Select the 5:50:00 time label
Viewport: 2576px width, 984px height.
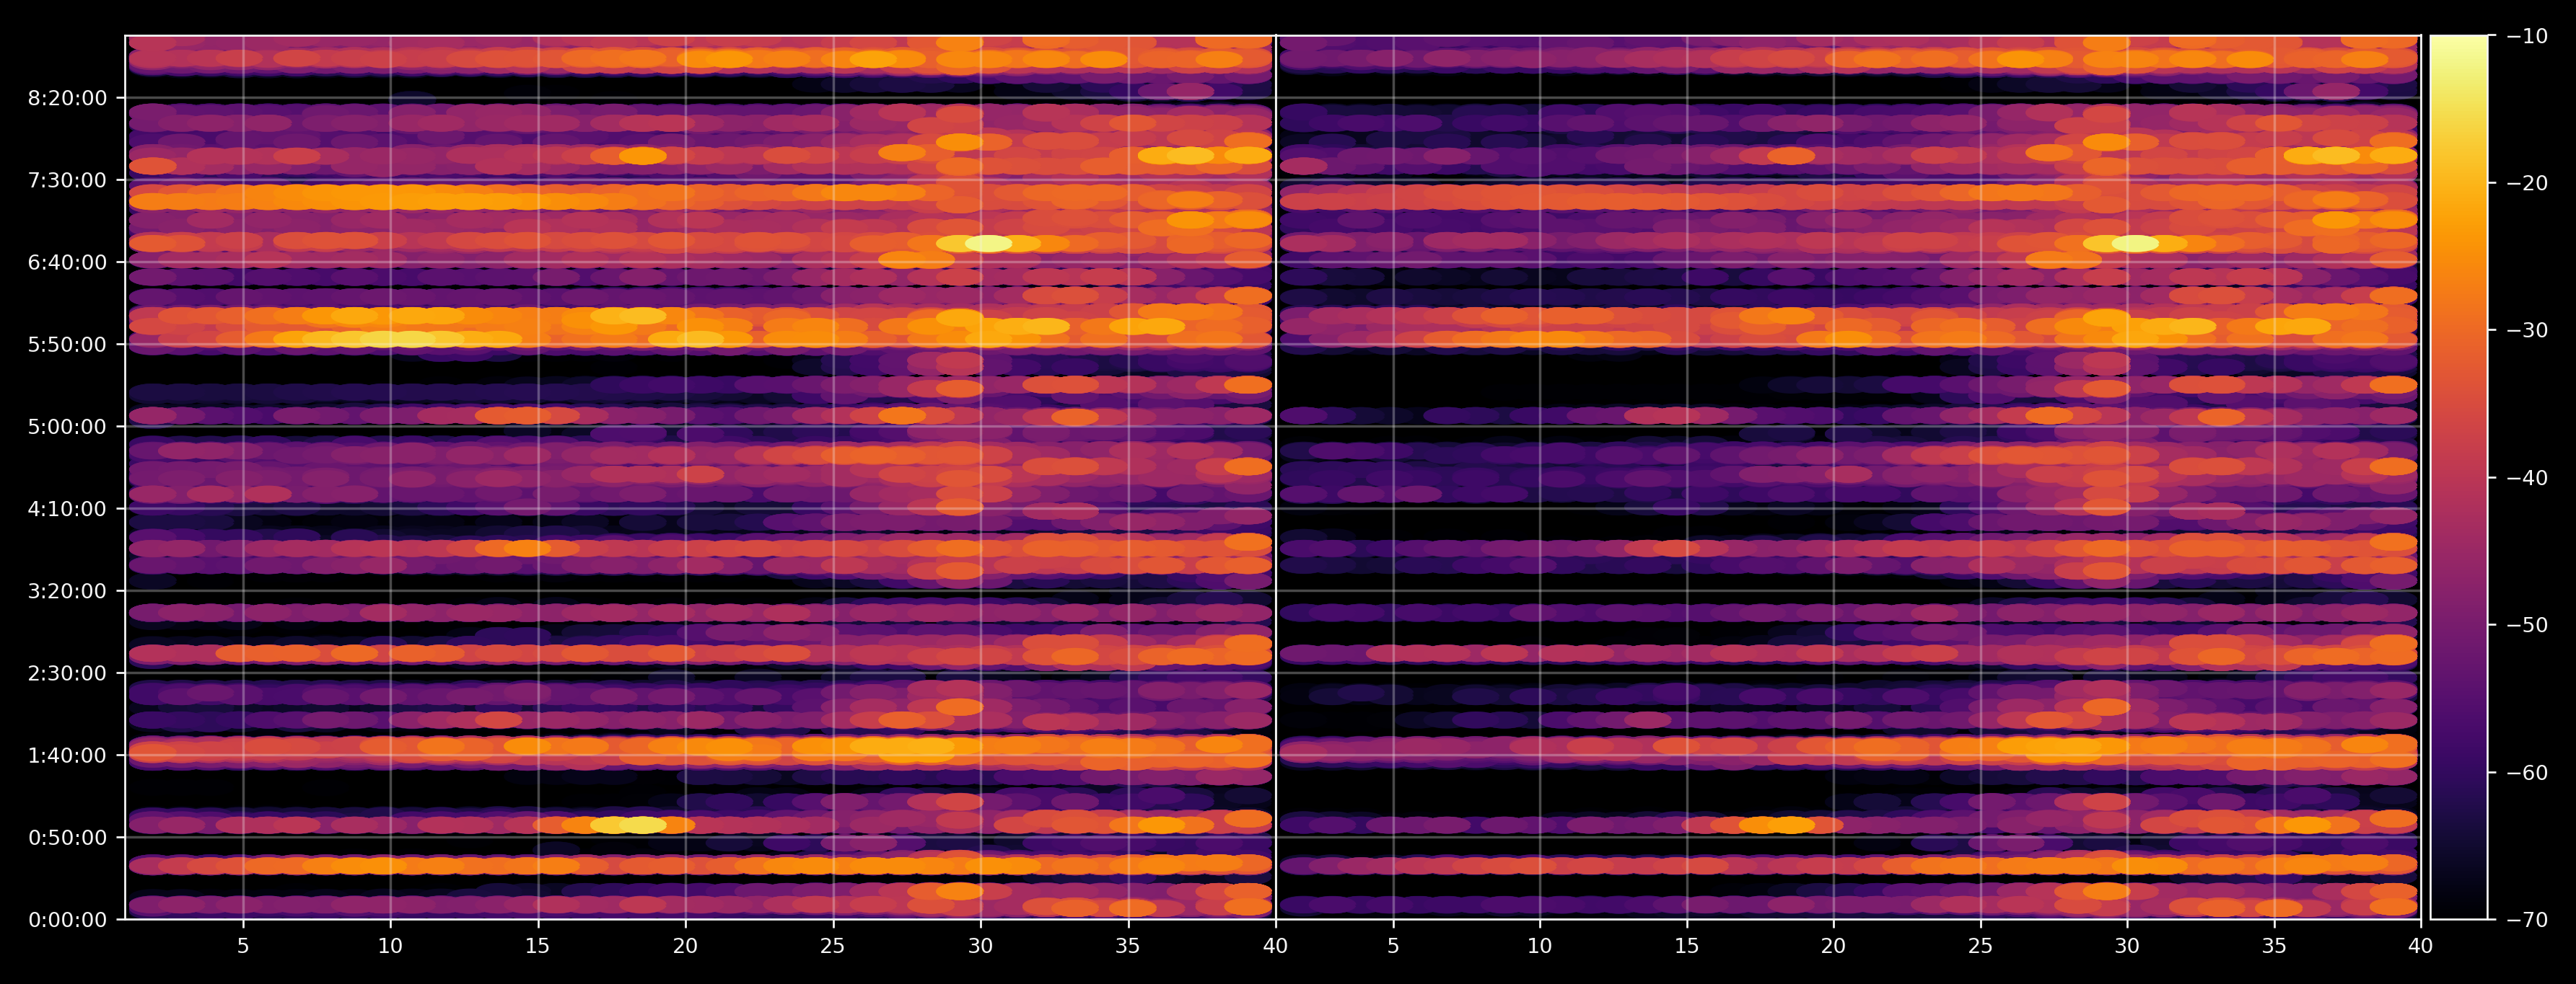(67, 345)
